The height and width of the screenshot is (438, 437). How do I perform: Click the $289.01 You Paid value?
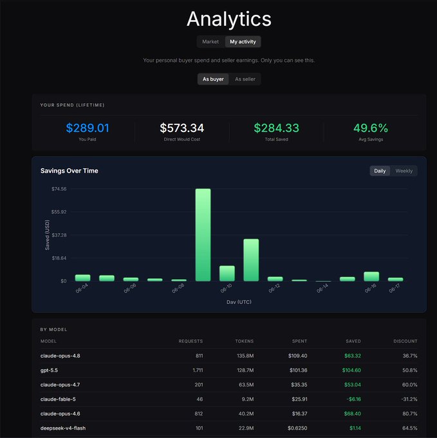(88, 128)
